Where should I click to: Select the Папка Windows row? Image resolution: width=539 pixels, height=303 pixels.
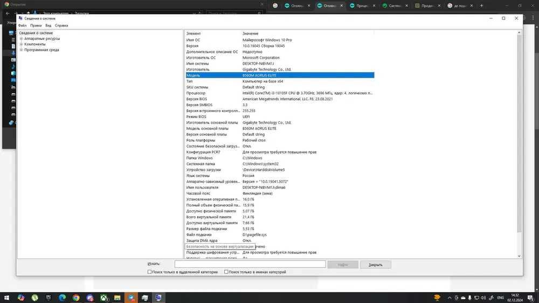tap(280, 158)
